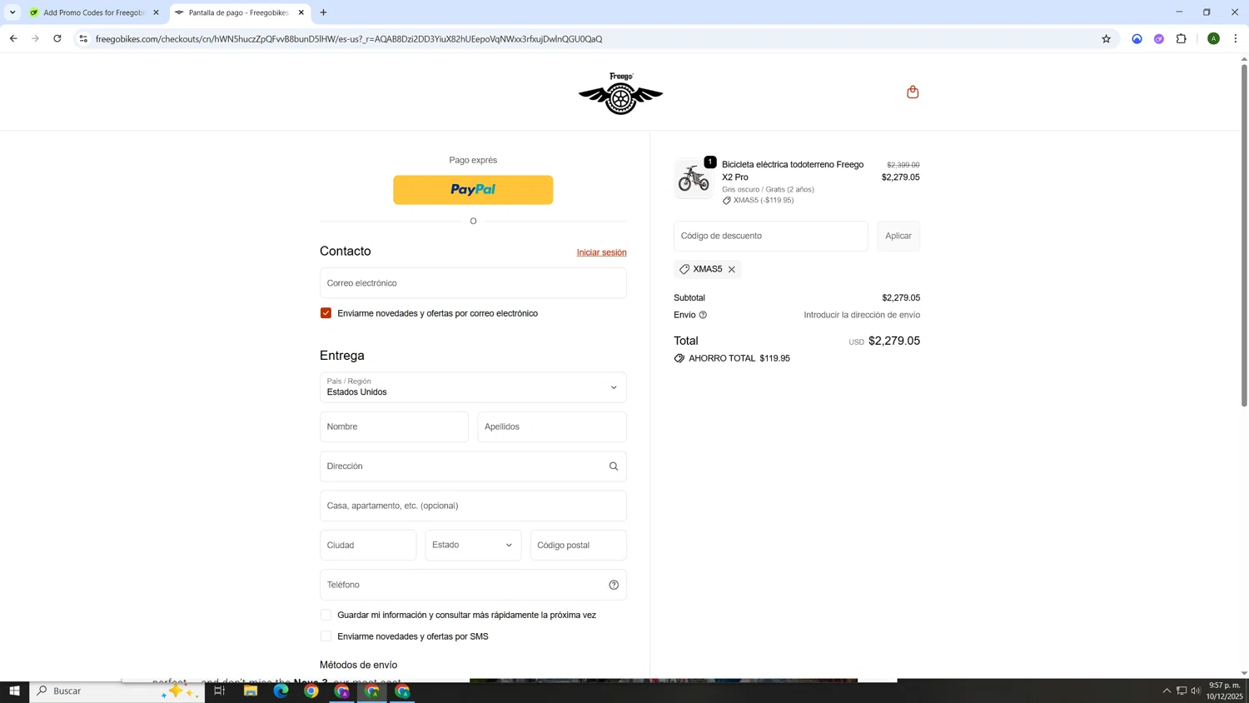
Task: Open the first Chrome taskbar icon
Action: coord(311,691)
